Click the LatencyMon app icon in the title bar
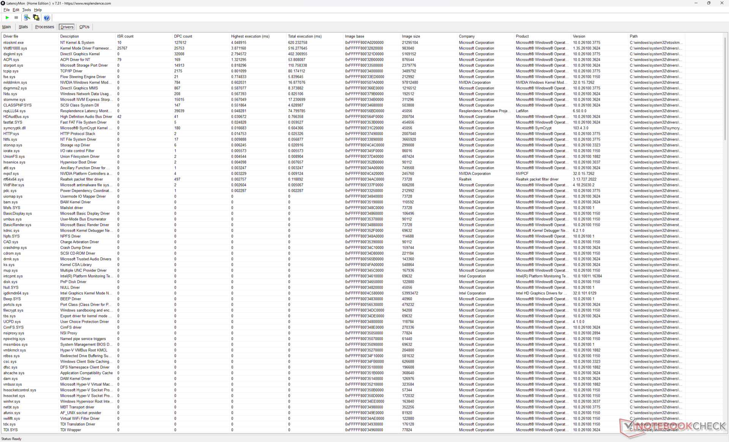Image resolution: width=729 pixels, height=442 pixels. [x=3, y=3]
